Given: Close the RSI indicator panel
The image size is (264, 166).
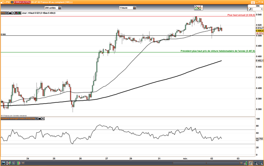Looking at the screenshot, I should [x=43, y=119].
